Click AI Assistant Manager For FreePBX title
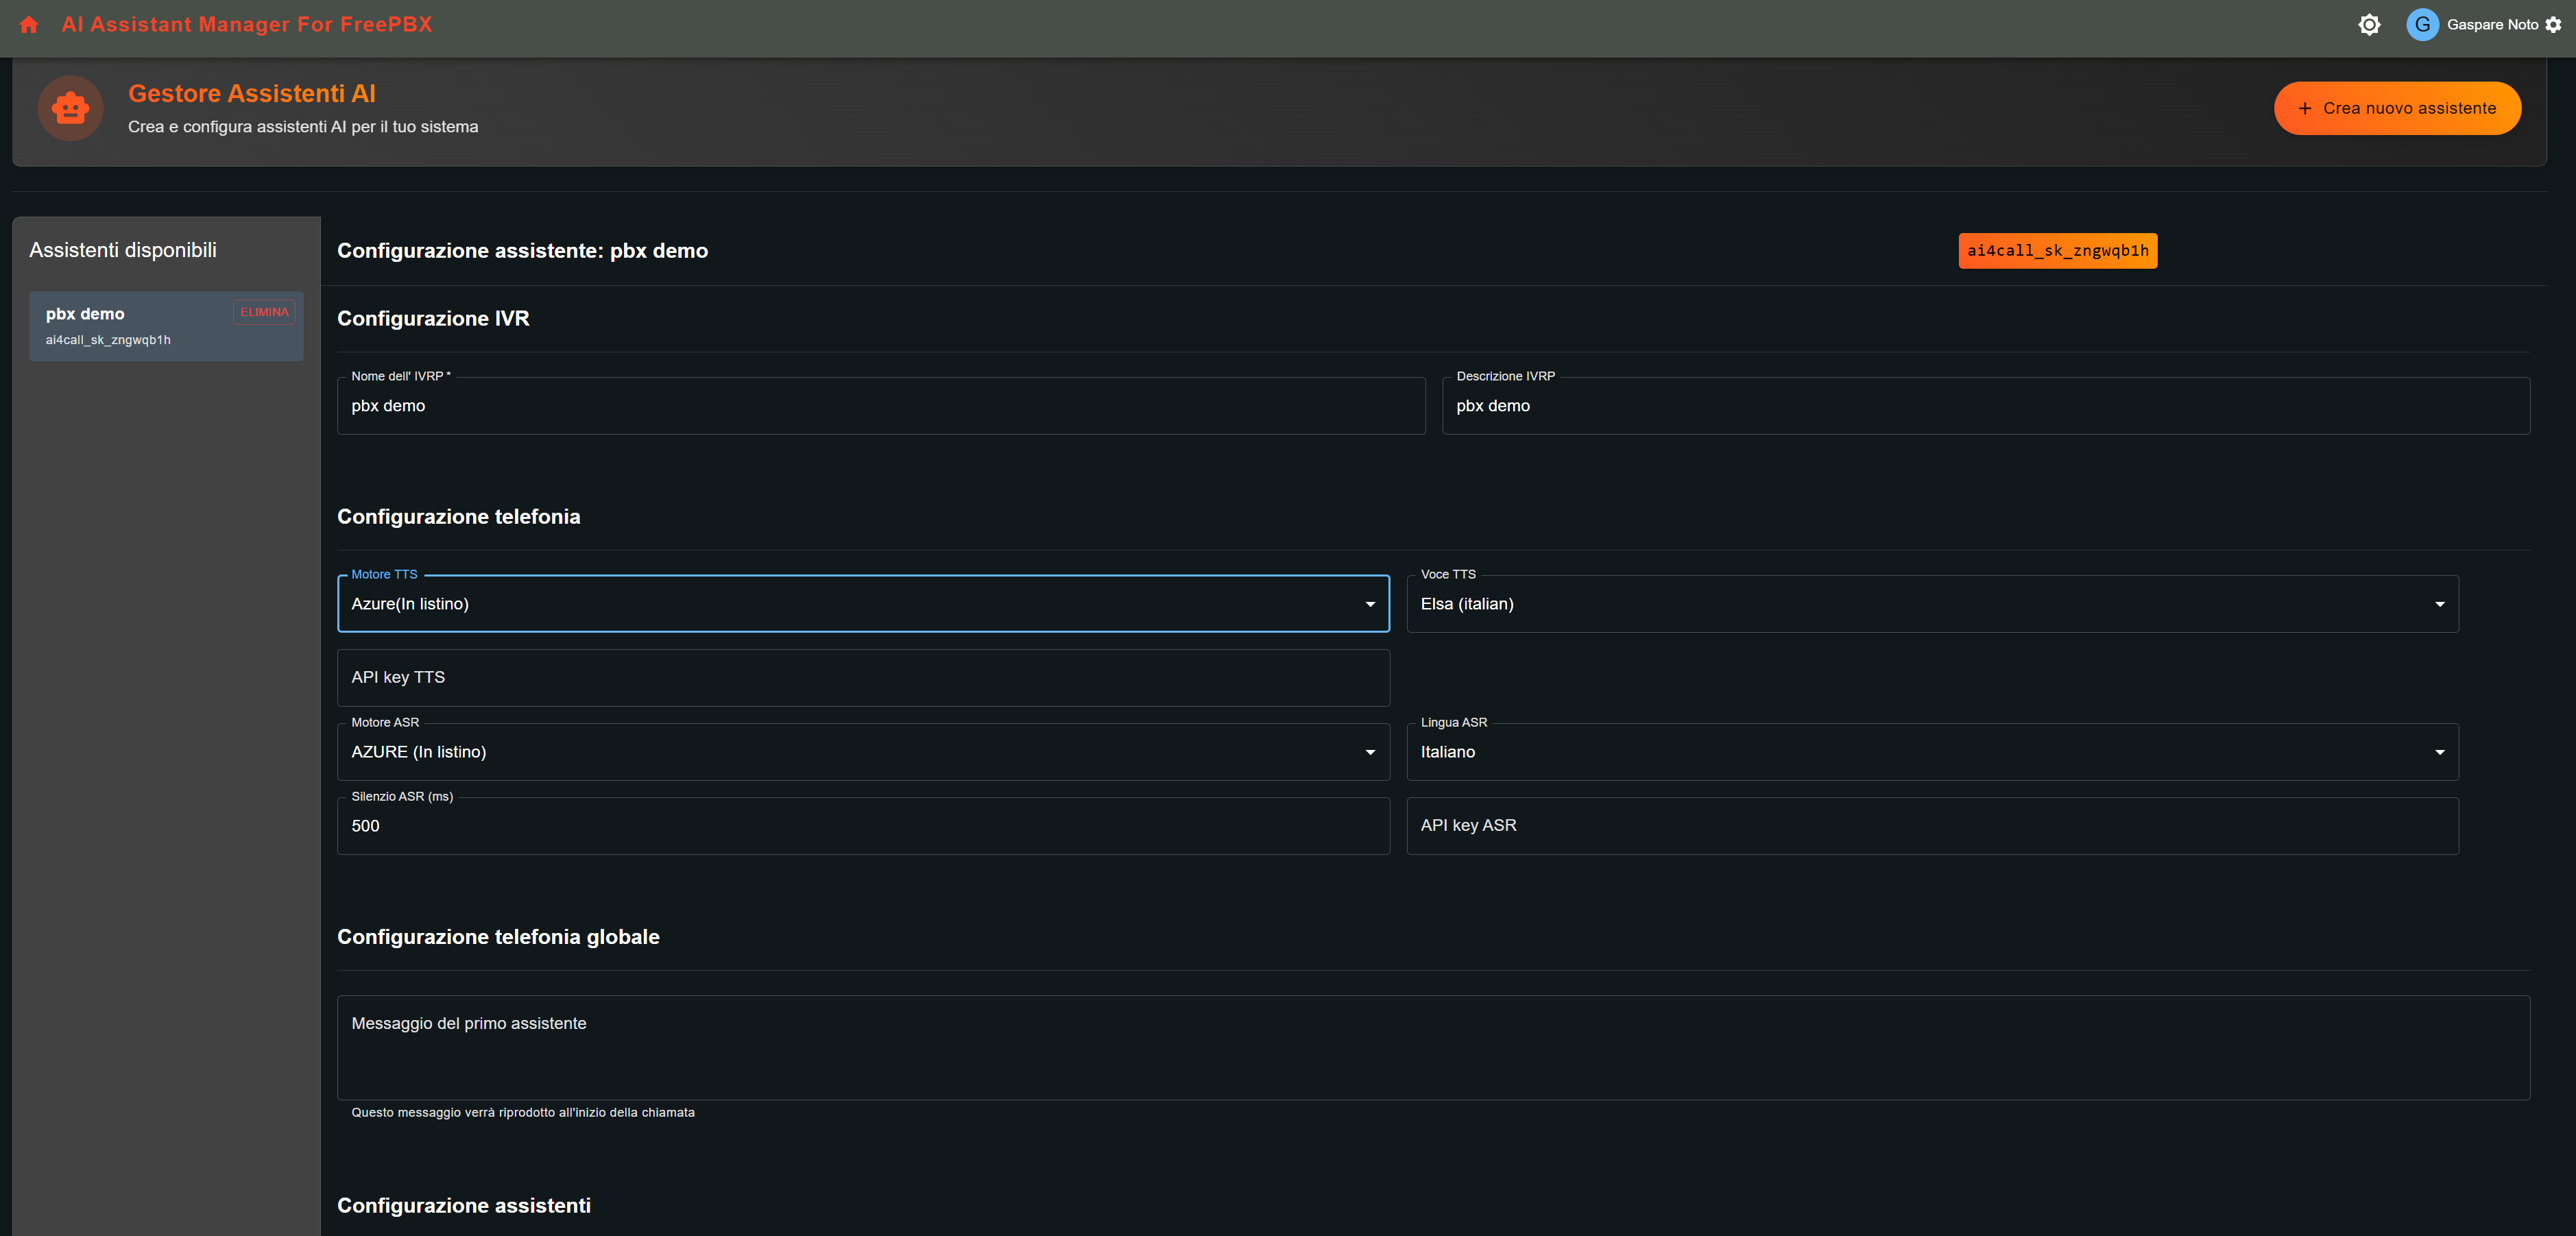2576x1236 pixels. tap(247, 25)
